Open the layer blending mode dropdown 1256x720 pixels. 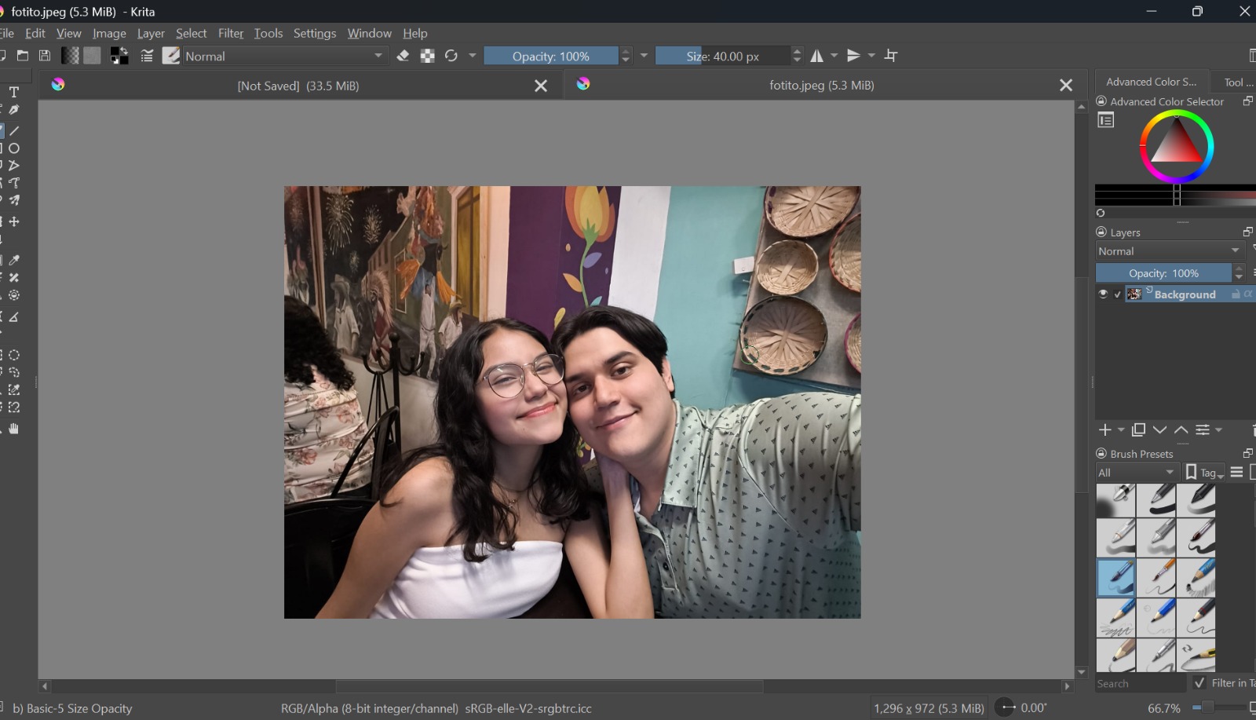coord(1167,250)
